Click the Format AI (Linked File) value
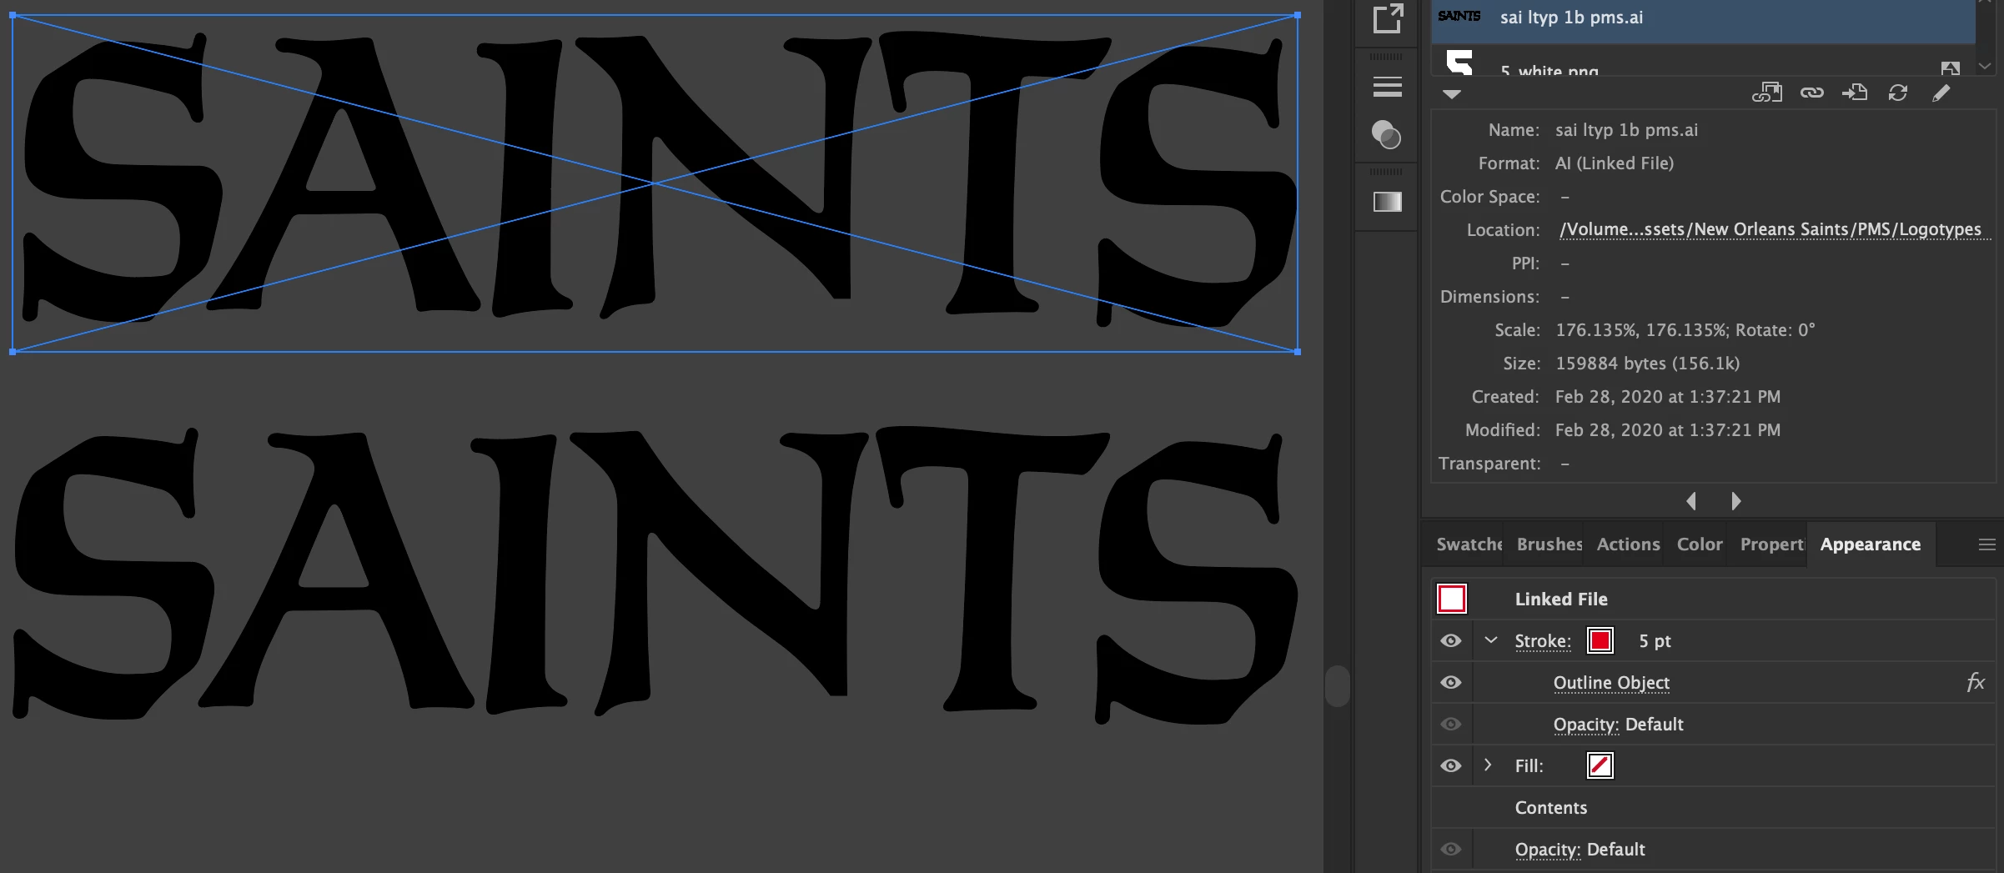Screen dimensions: 2004x873 [1615, 163]
